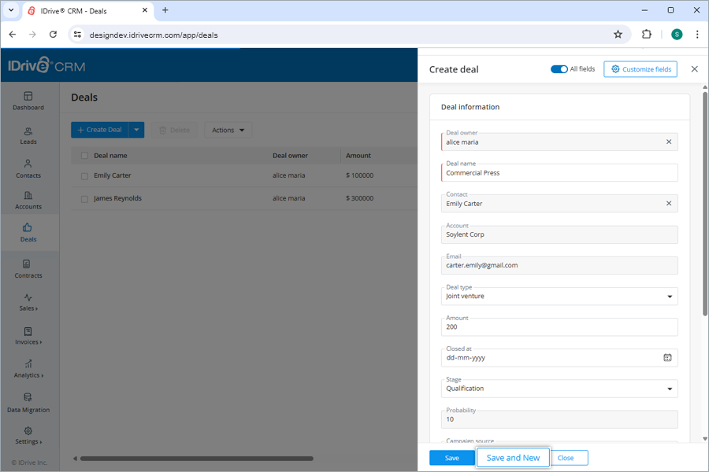This screenshot has width=709, height=472.
Task: Toggle the All fields switch
Action: point(559,68)
